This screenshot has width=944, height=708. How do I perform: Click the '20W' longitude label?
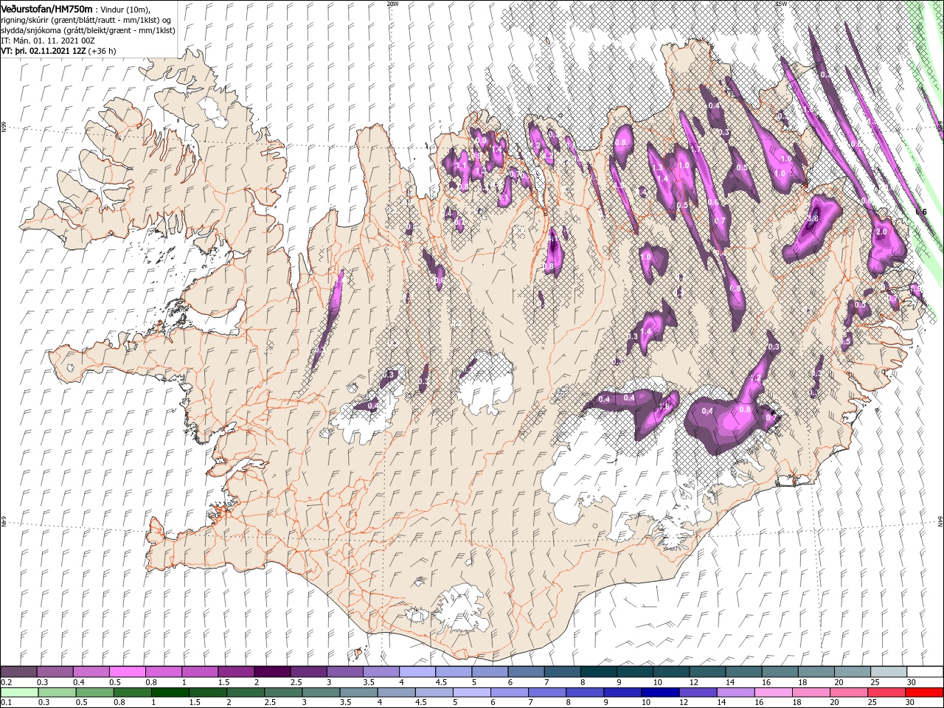click(392, 4)
